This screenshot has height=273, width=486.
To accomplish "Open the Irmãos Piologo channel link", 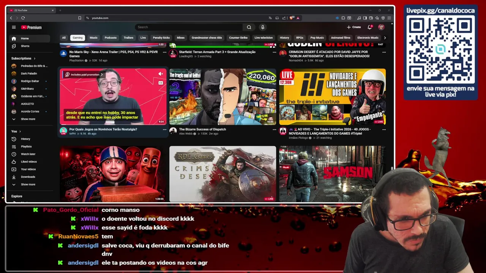I will 298,138.
